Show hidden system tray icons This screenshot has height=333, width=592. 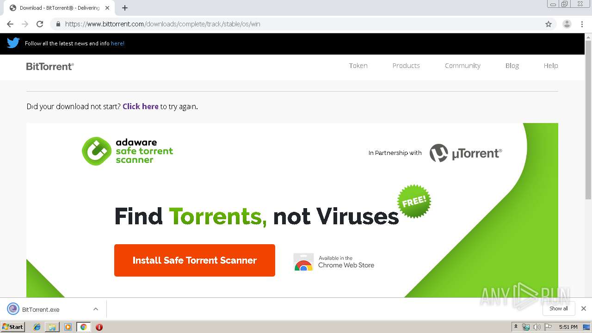tap(516, 327)
